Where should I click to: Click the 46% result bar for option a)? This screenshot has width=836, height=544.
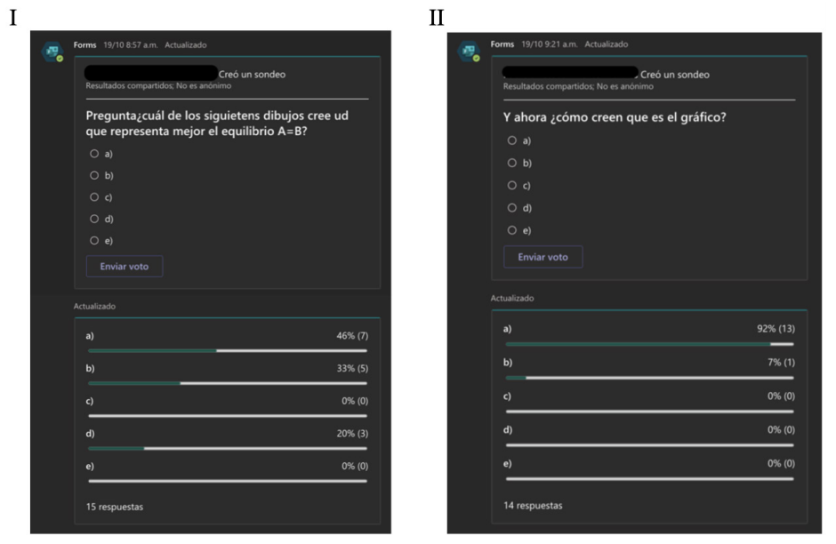coord(227,350)
